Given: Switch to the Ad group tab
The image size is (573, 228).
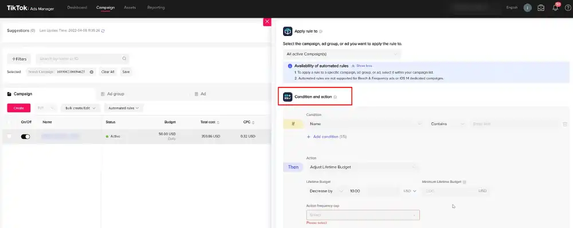Looking at the screenshot, I should [116, 94].
